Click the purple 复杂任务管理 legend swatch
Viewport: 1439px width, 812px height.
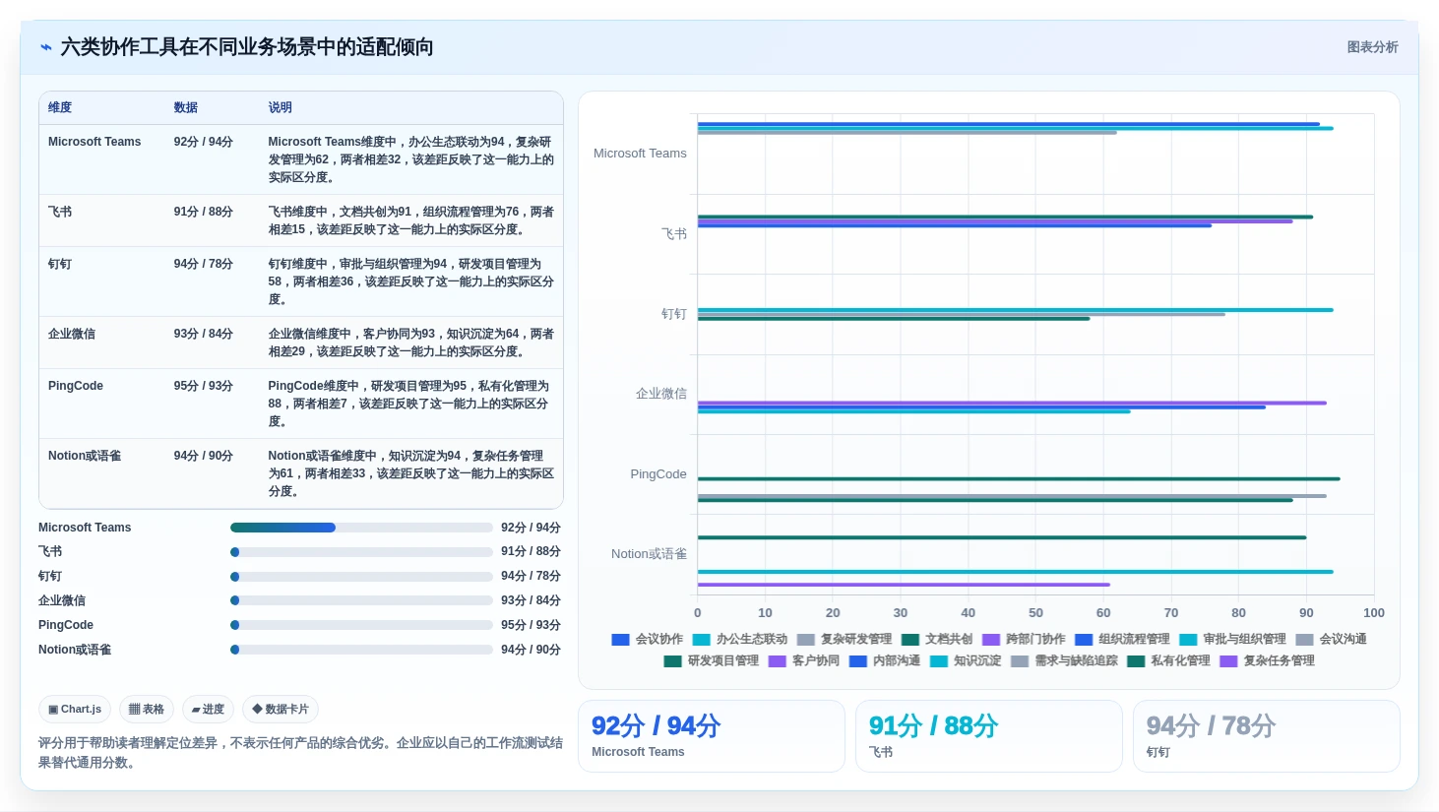[1228, 661]
